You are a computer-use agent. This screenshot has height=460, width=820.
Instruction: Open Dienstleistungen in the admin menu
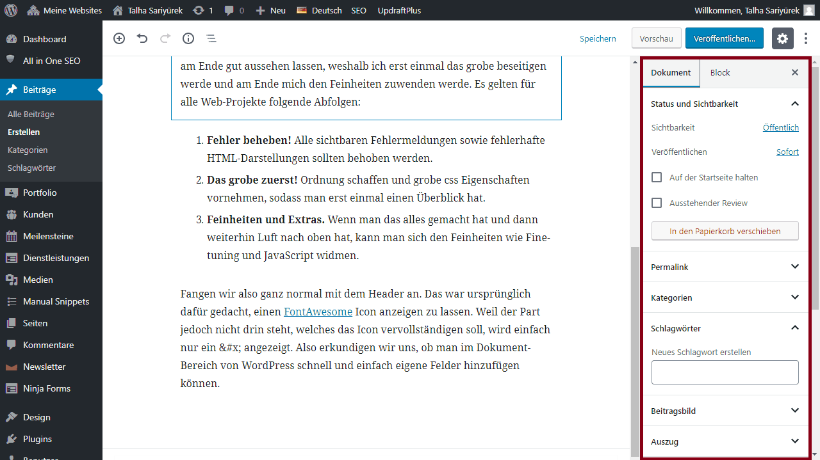51,258
